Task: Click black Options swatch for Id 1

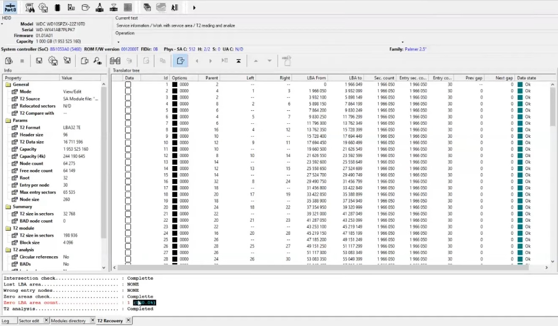Action: (175, 84)
